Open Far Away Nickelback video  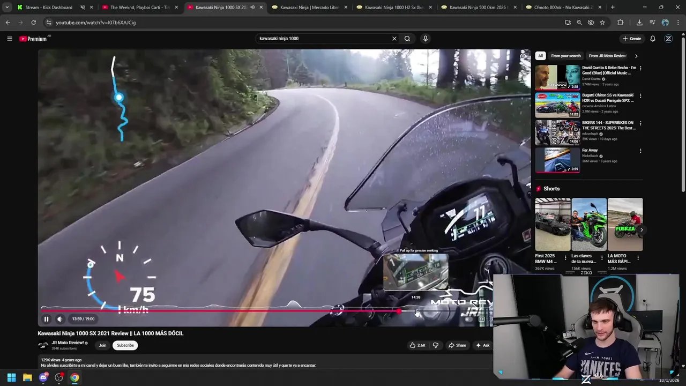[x=557, y=160]
